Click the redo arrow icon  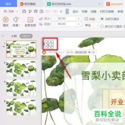[55, 11]
